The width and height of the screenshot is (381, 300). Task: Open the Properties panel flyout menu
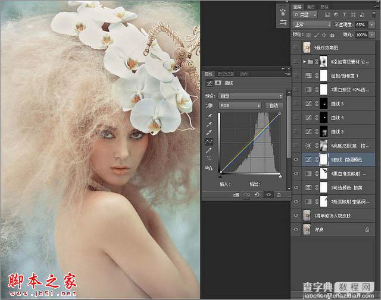(288, 74)
